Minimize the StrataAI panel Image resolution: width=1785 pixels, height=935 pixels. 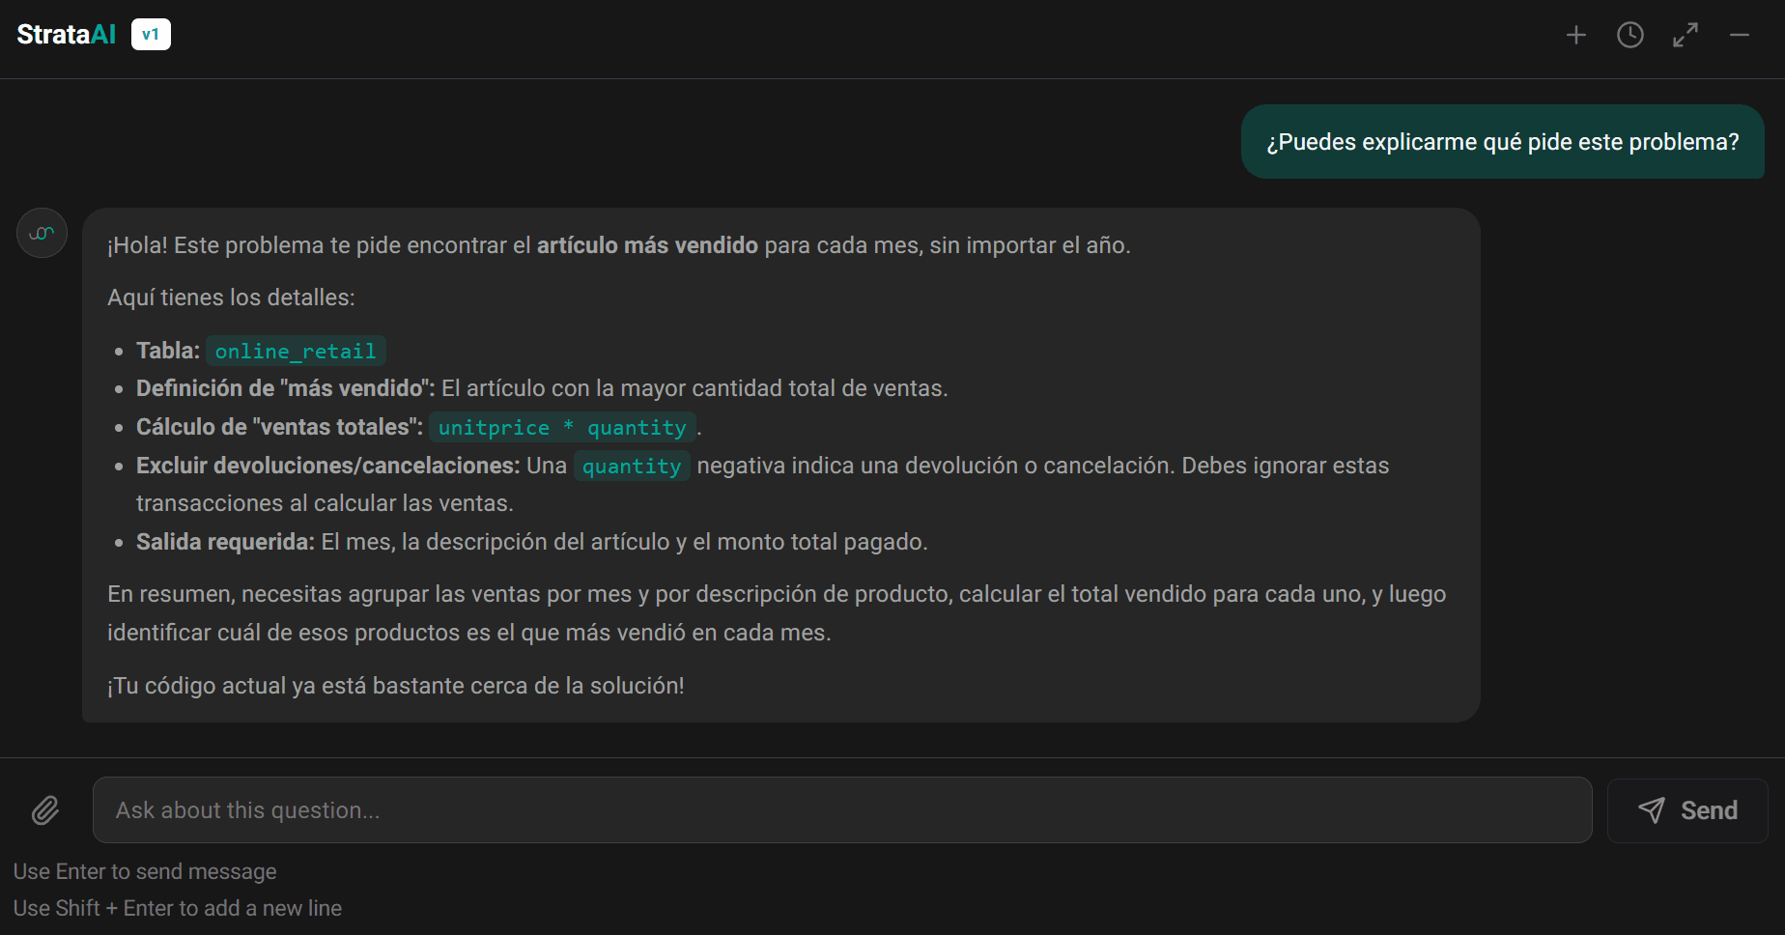1740,36
